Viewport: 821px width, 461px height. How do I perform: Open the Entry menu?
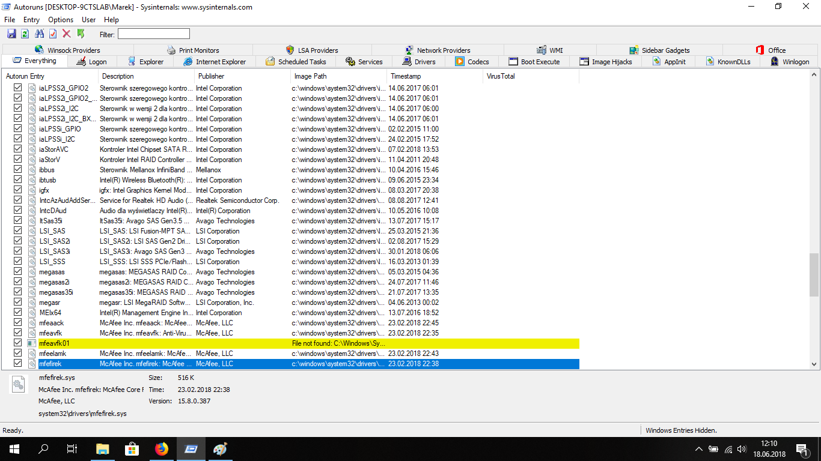tap(32, 20)
